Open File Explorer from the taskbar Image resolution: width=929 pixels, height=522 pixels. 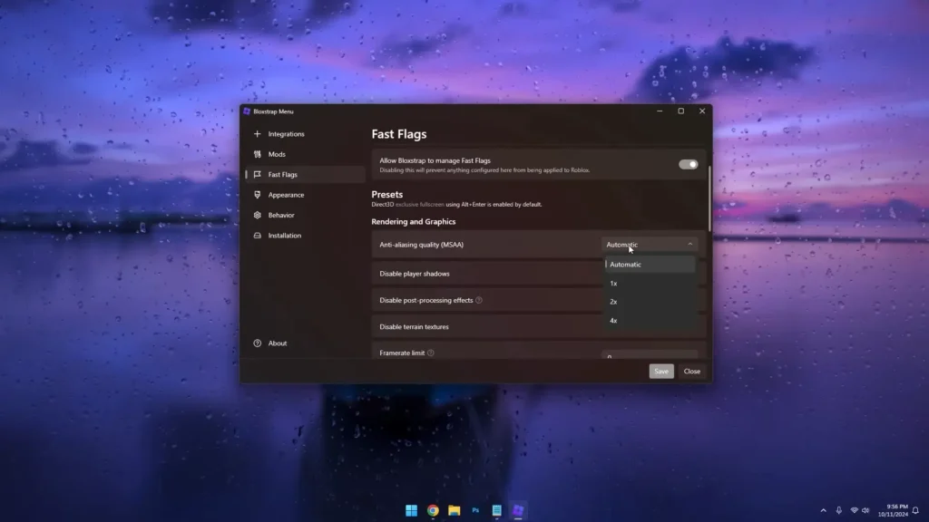(x=454, y=510)
